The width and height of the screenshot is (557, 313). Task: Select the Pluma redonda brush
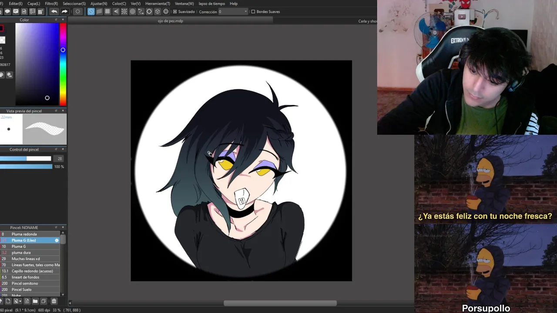pos(30,234)
